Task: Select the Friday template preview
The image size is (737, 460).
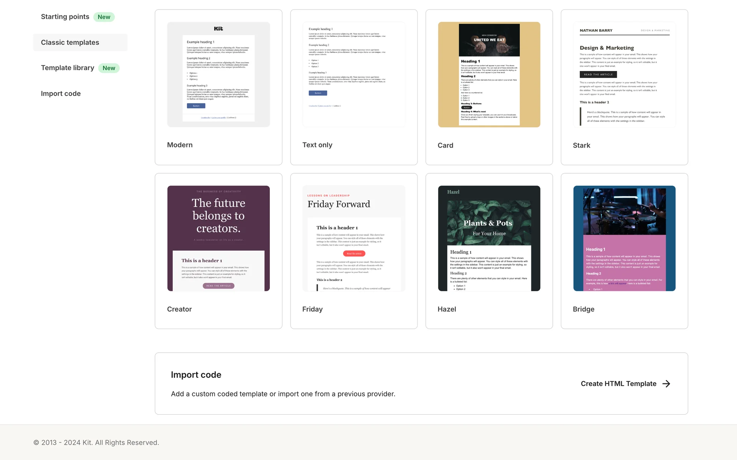Action: [x=354, y=238]
